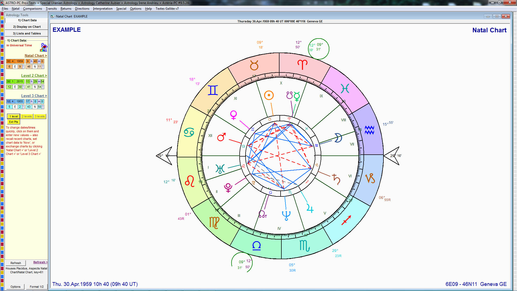This screenshot has height=291, width=517.
Task: Select the orange Sun symbol in house X
Action: [269, 95]
